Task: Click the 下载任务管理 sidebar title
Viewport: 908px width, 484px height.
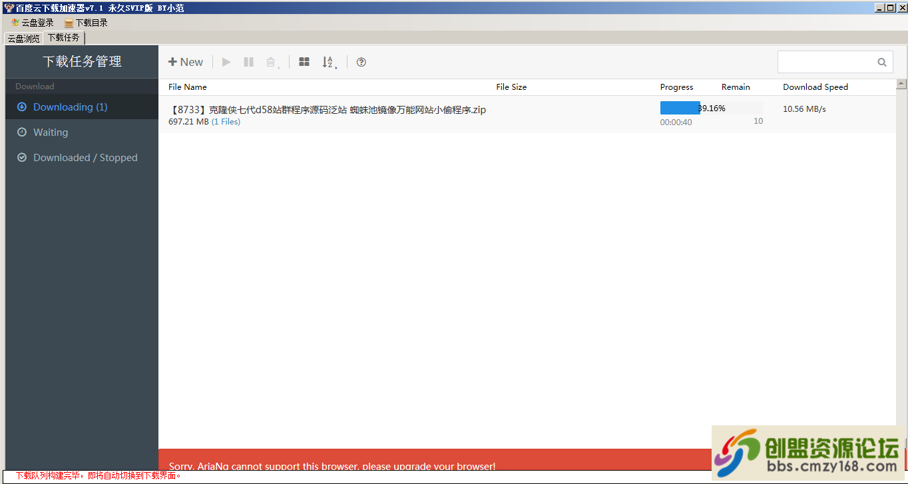Action: 82,62
